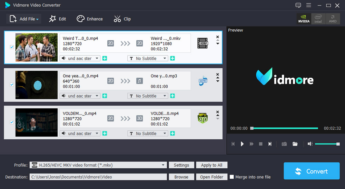Add subtitle to Weird T...0_0.mp4
Screen dimensions: 345x189
tap(172, 58)
